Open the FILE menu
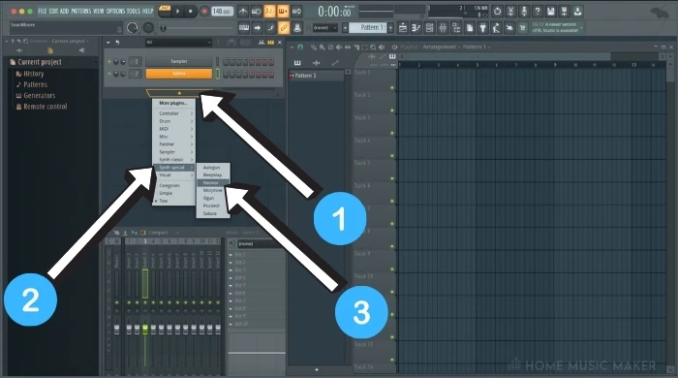Screen dimensions: 678x378 click(42, 11)
